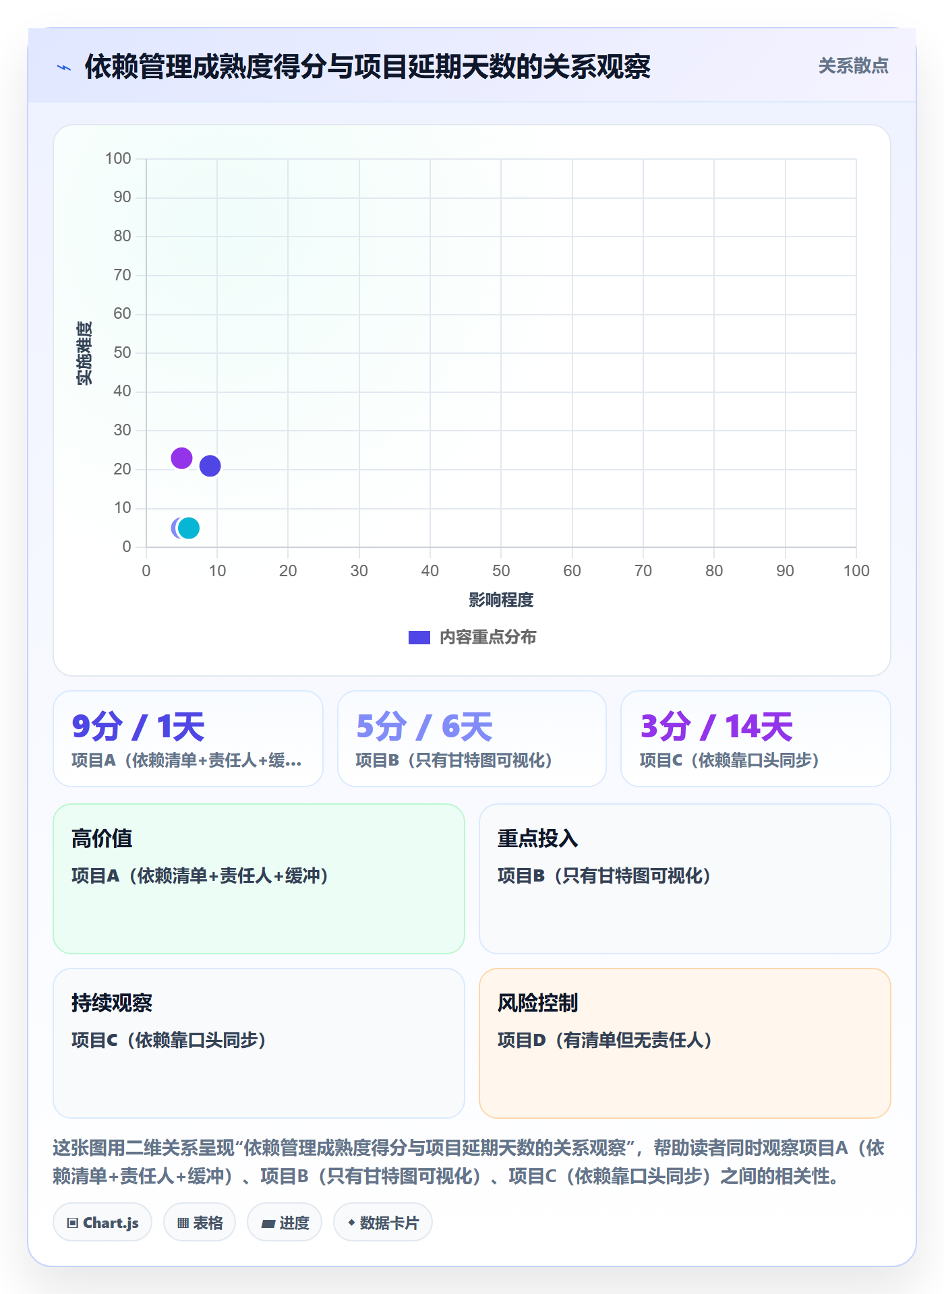Click the main title 依赖管理成熟度得分
The height and width of the screenshot is (1294, 944).
coord(367,67)
